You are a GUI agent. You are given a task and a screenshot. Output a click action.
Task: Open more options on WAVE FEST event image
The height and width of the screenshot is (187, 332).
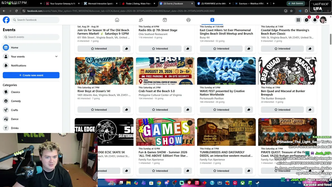point(251,62)
